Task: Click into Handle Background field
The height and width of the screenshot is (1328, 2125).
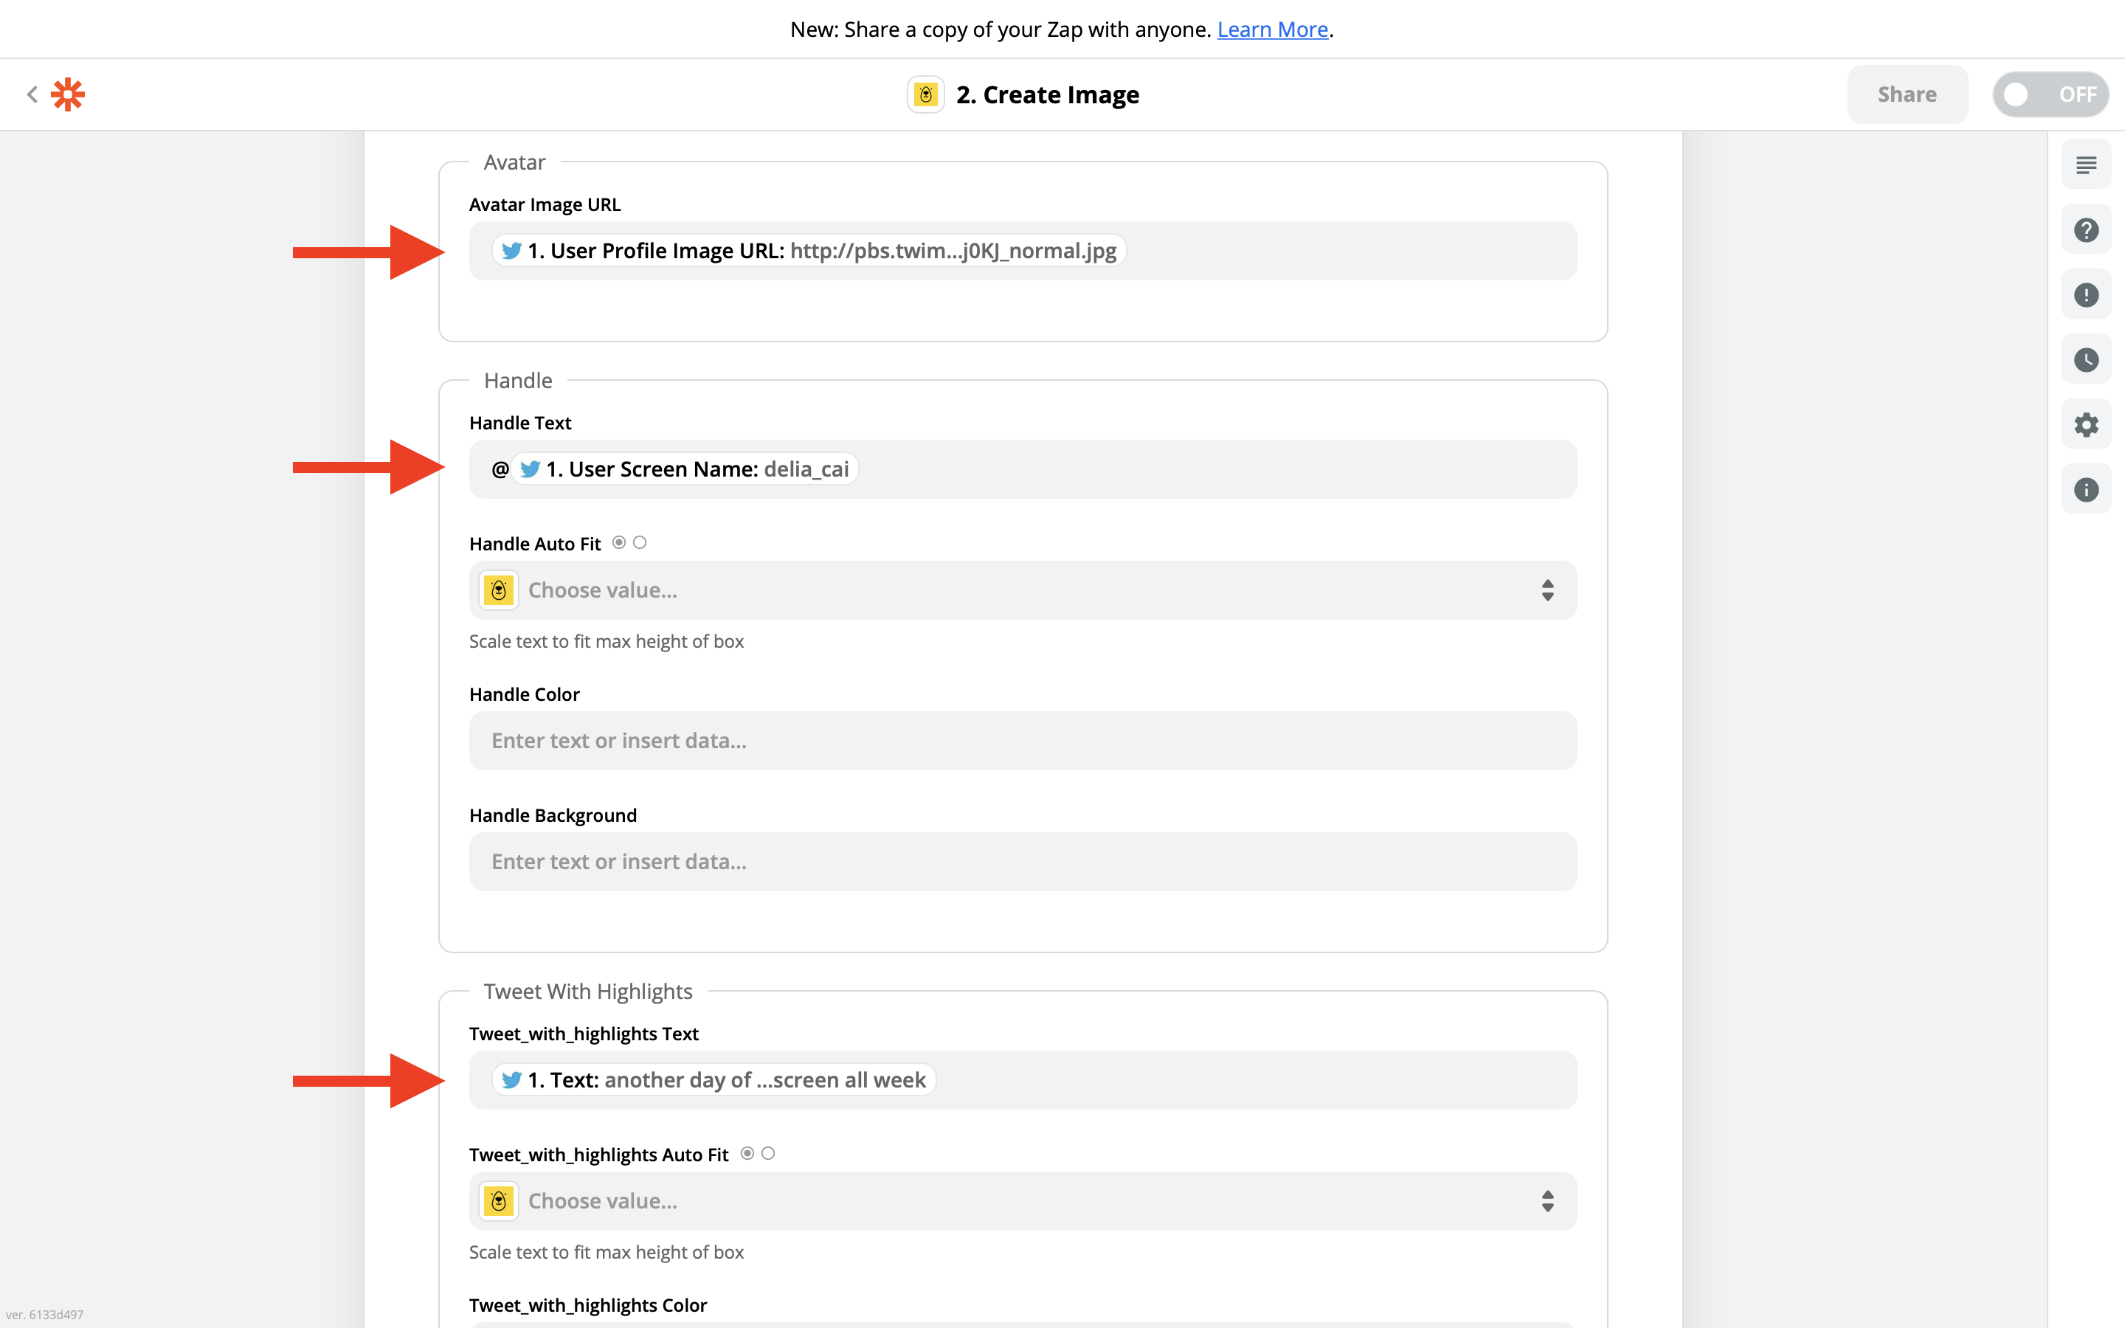Action: click(x=1023, y=862)
